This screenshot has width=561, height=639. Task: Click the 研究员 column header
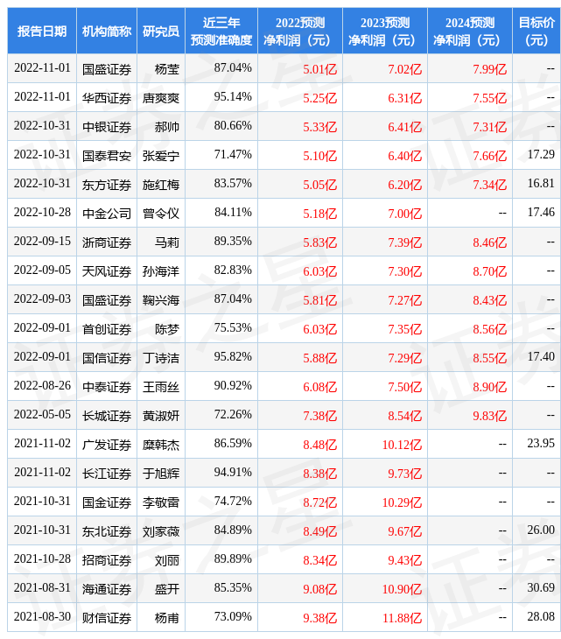point(161,31)
